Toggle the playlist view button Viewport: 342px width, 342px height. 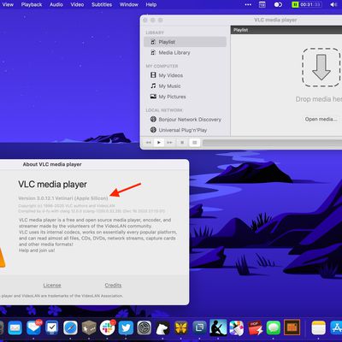pyautogui.click(x=194, y=143)
